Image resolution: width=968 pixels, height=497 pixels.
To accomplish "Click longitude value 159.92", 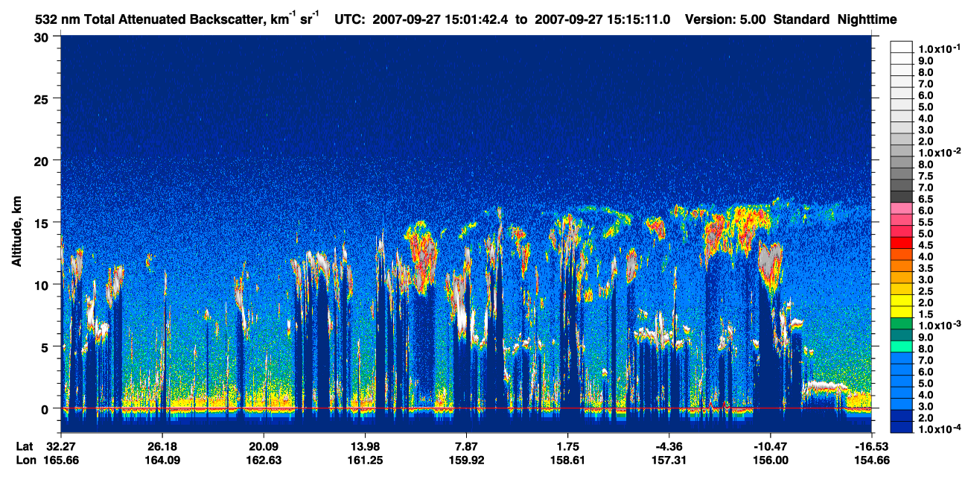I will click(x=466, y=460).
